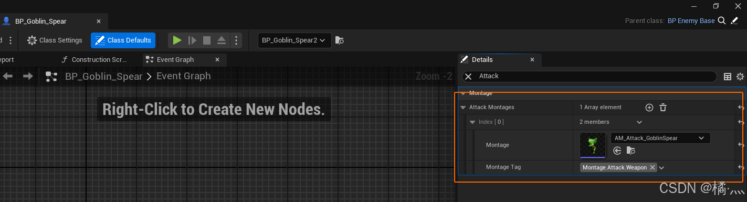Collapse the Montage category
The height and width of the screenshot is (202, 747).
(x=463, y=93)
